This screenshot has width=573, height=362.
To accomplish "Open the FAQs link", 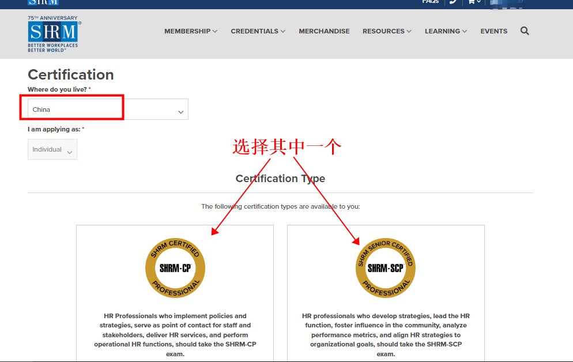I will (x=430, y=2).
